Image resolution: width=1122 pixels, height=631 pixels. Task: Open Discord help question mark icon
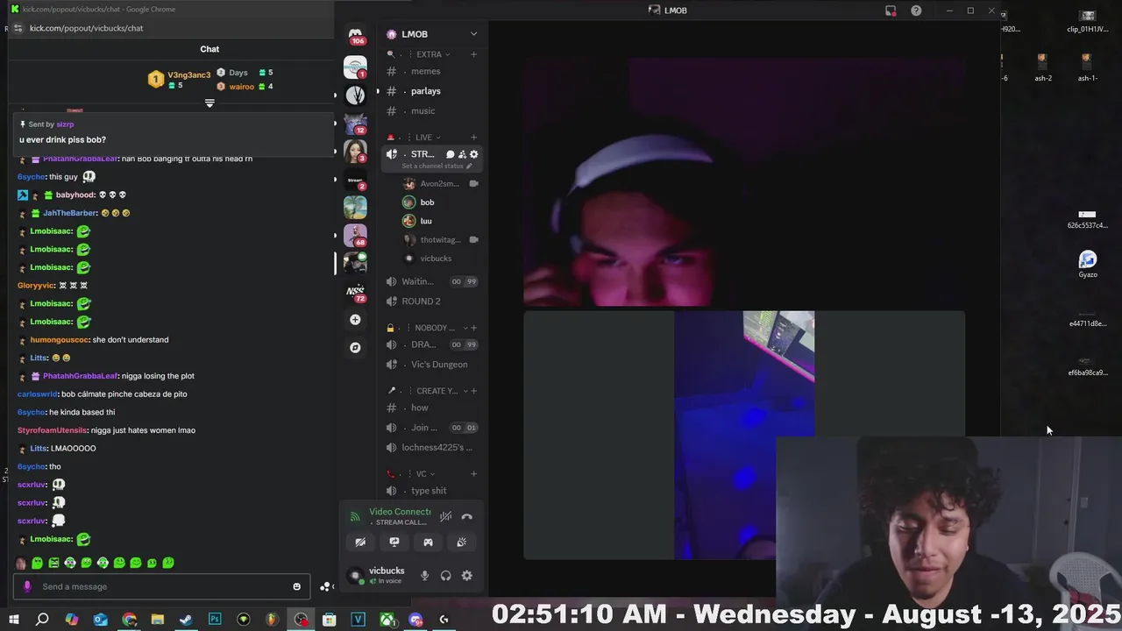[x=916, y=11]
